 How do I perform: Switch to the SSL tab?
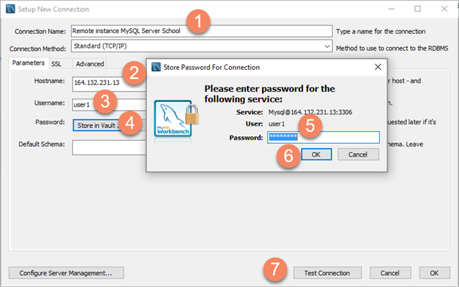pyautogui.click(x=56, y=63)
